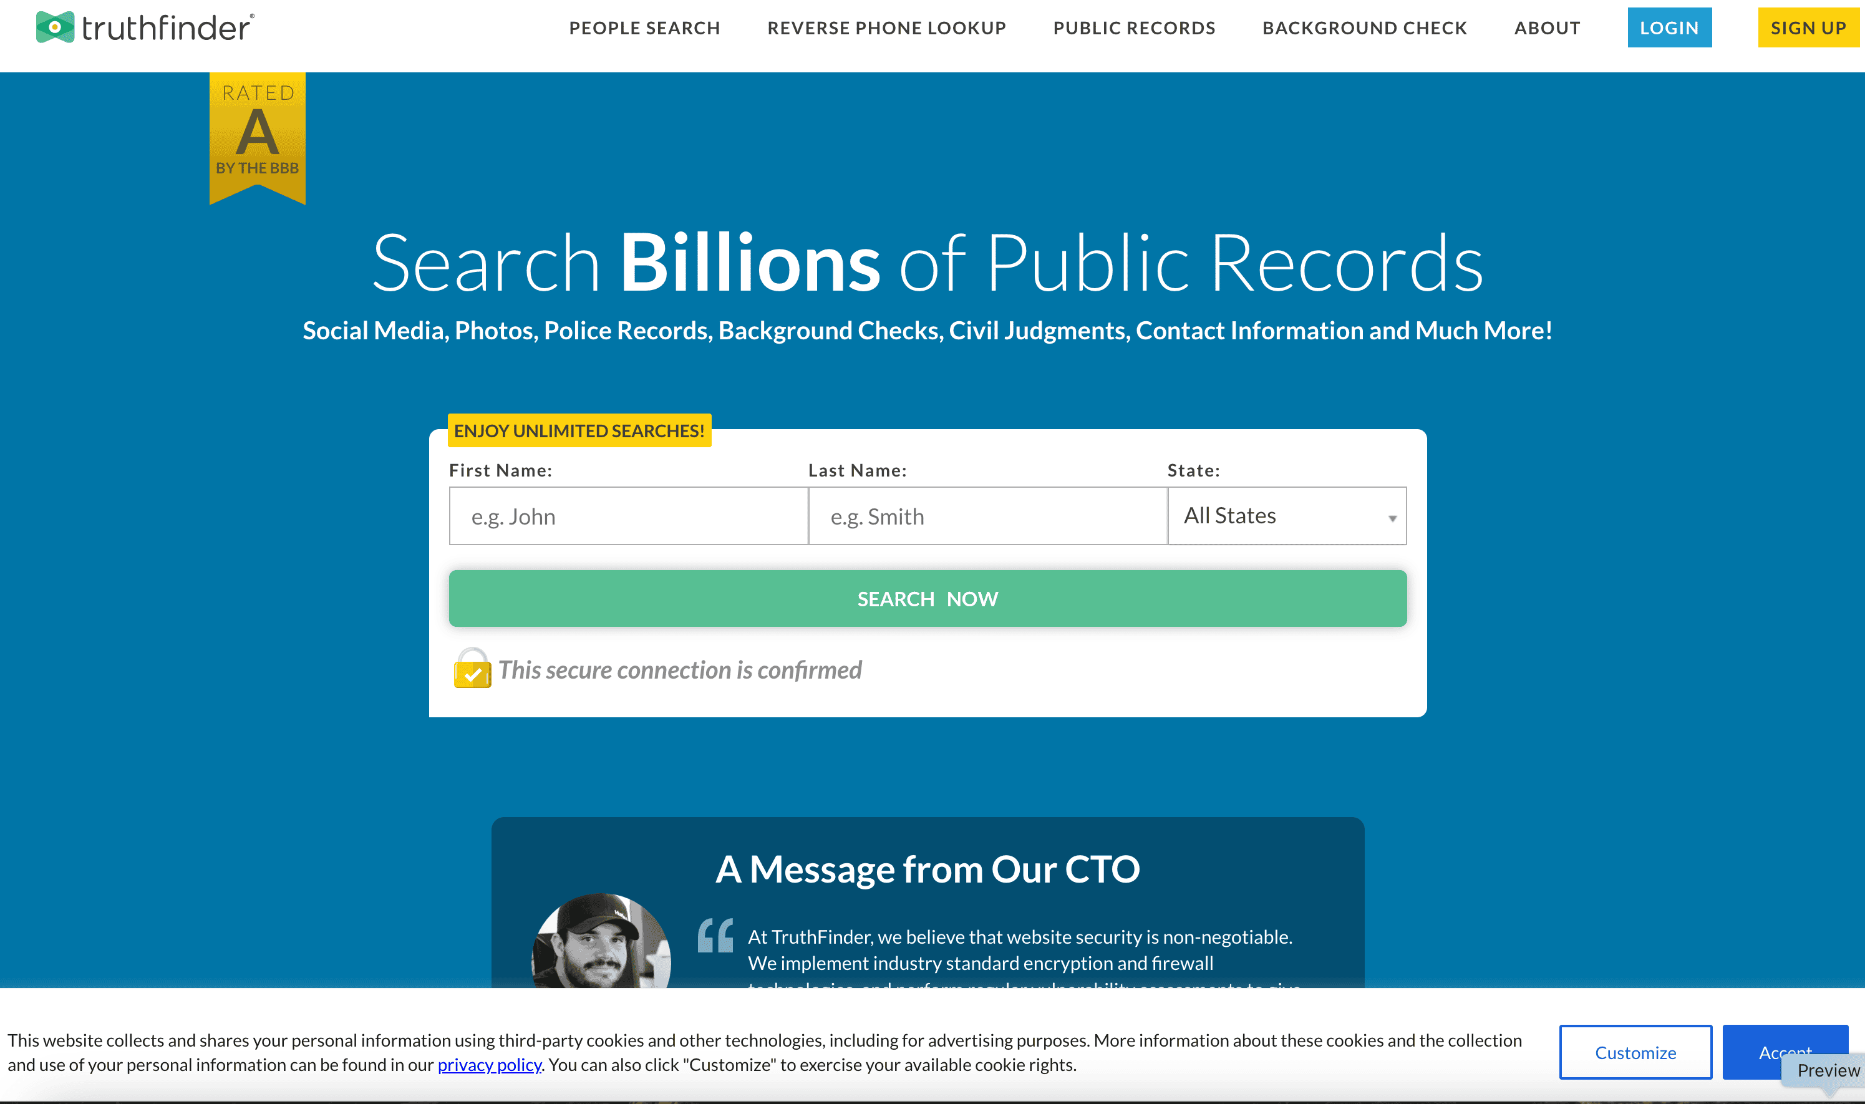Open the About menu item
This screenshot has height=1104, width=1865.
tap(1547, 28)
